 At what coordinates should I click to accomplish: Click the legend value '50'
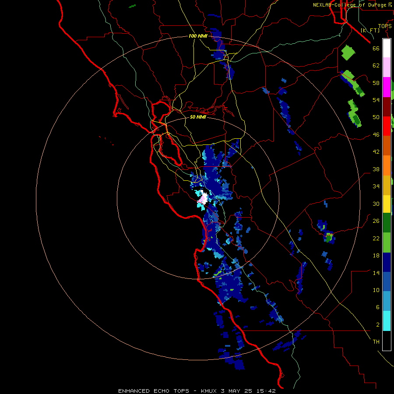point(376,117)
